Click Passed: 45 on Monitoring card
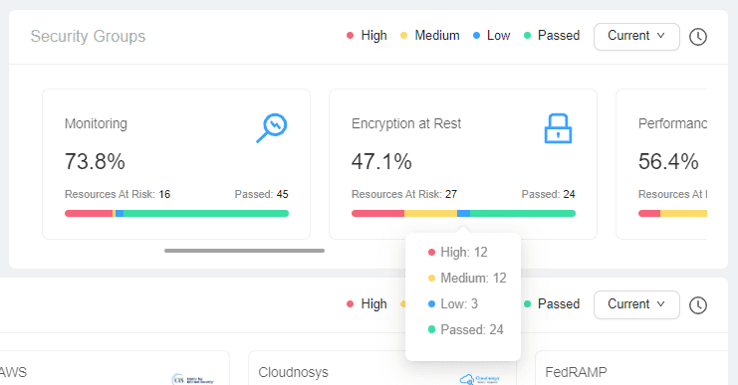738x385 pixels. [x=261, y=194]
